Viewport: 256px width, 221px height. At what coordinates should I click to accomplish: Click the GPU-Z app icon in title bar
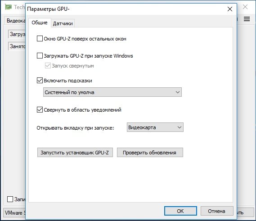pos(9,7)
